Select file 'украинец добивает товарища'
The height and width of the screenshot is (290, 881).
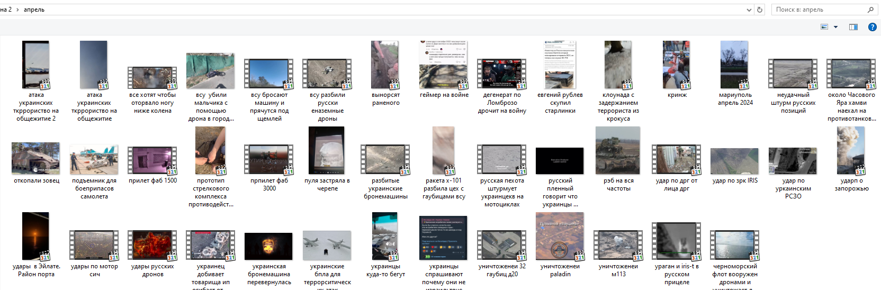[x=211, y=259]
